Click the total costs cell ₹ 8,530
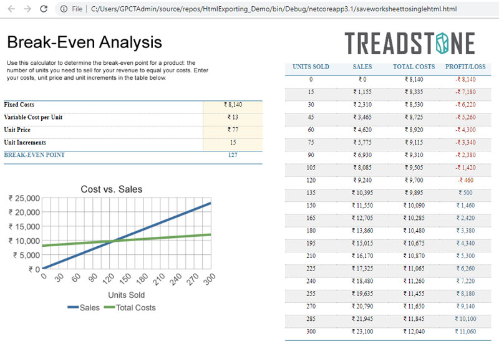499x349 pixels. click(414, 105)
